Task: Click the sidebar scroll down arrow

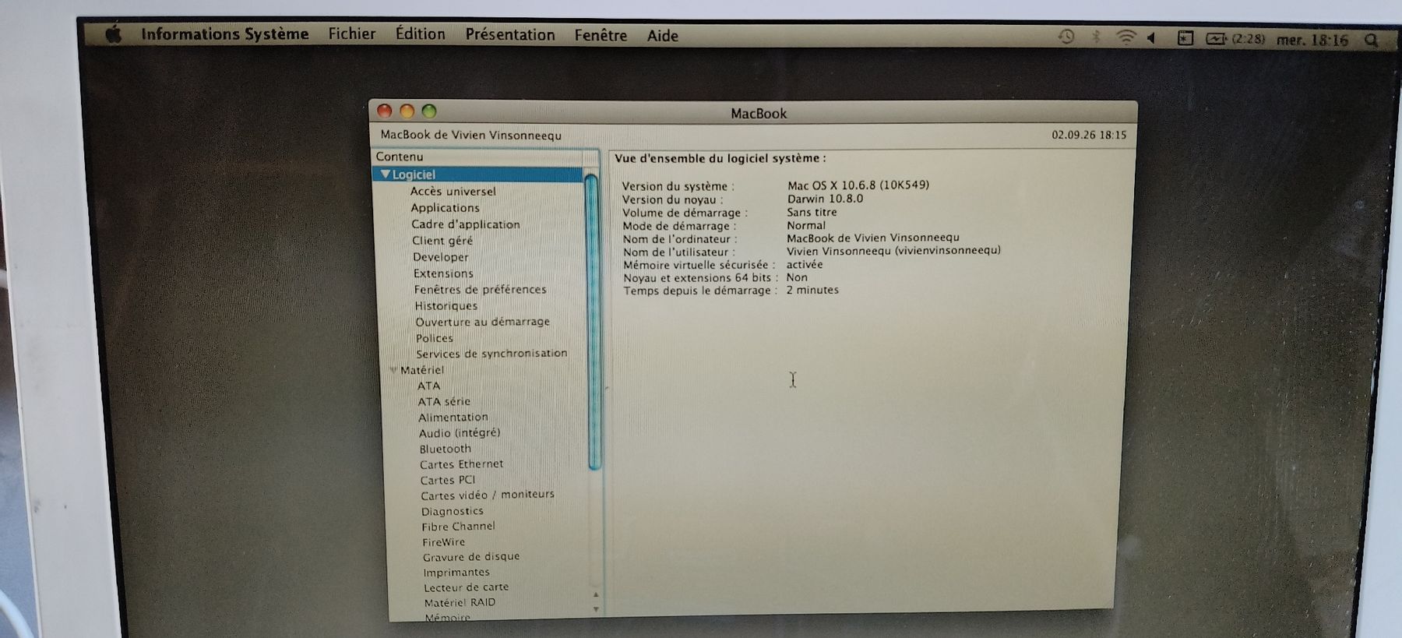Action: coord(596,609)
